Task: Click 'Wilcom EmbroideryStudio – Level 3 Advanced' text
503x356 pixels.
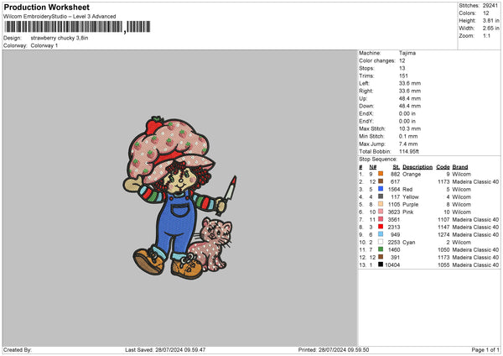Action: pyautogui.click(x=60, y=17)
